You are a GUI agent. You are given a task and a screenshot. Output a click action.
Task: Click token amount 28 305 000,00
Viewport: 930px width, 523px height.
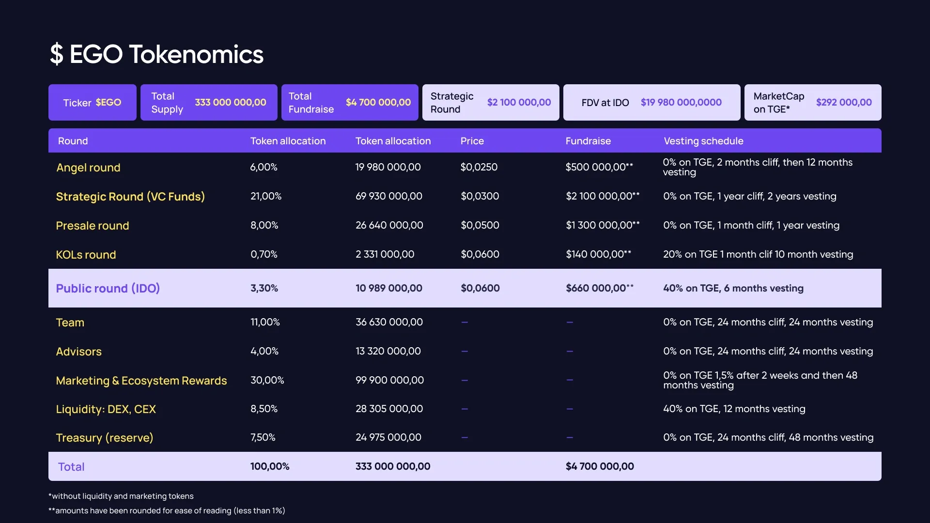[389, 409]
